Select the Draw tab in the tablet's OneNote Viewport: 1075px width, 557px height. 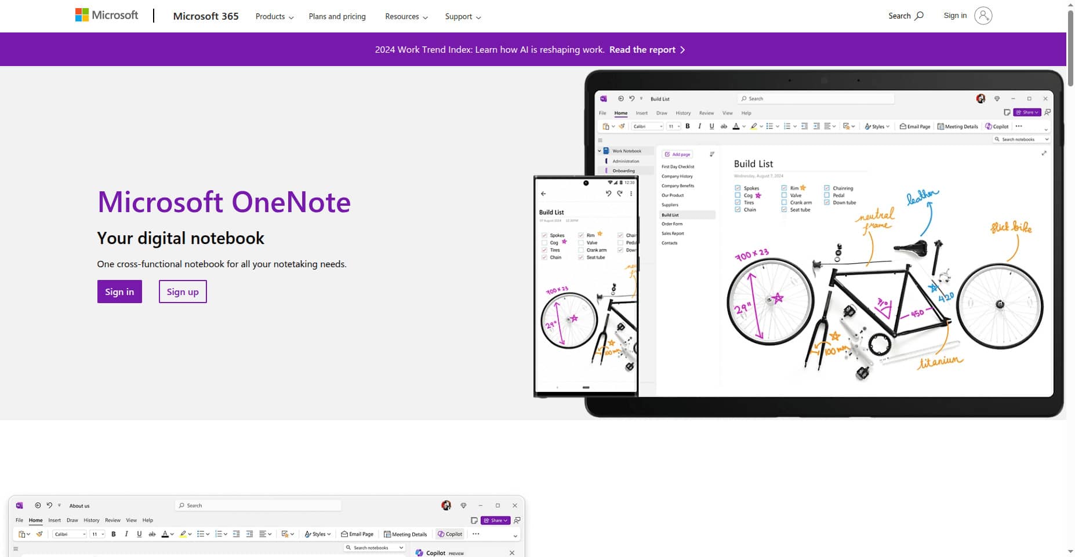(662, 113)
